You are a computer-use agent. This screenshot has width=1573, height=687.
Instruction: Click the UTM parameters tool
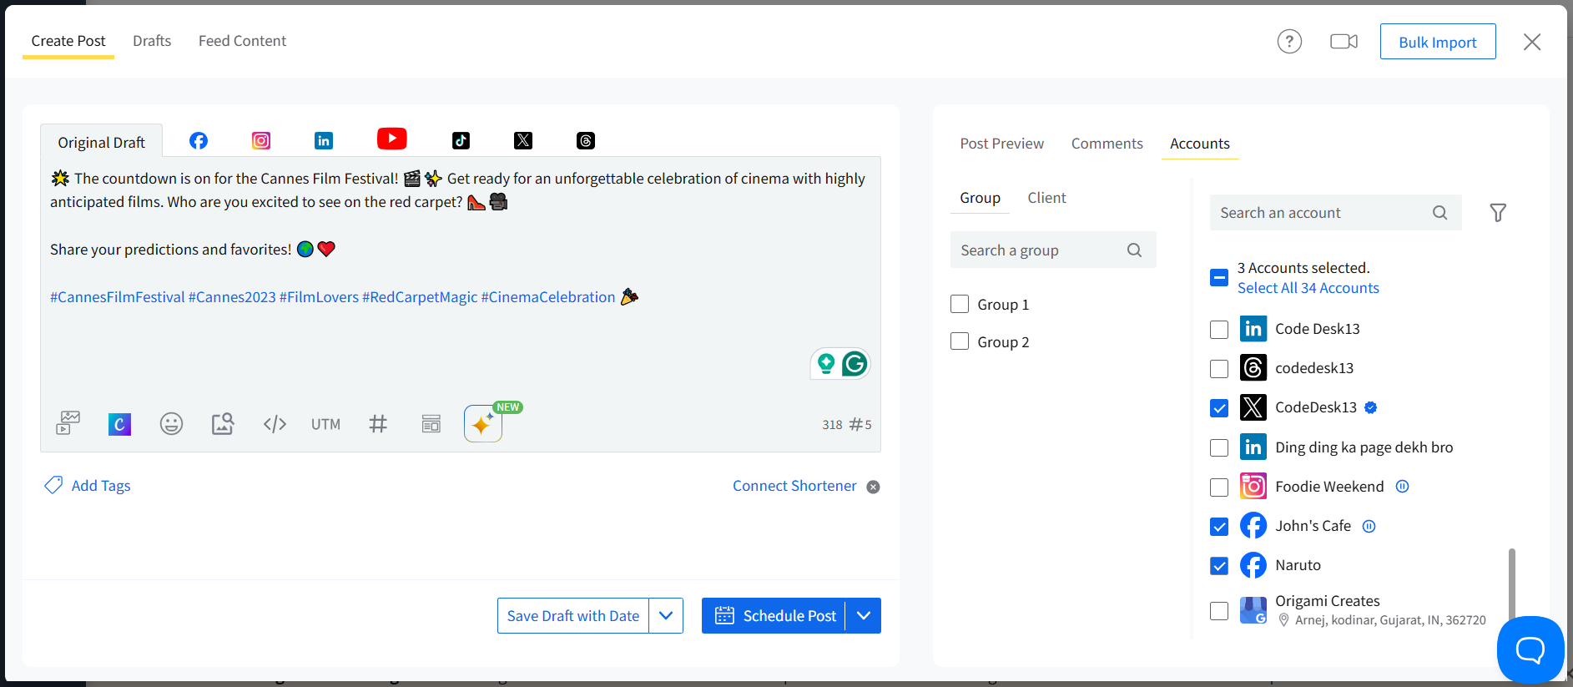pyautogui.click(x=325, y=424)
